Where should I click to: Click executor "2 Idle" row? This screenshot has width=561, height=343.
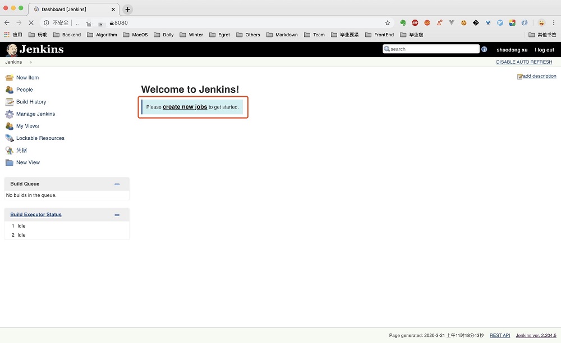point(67,235)
